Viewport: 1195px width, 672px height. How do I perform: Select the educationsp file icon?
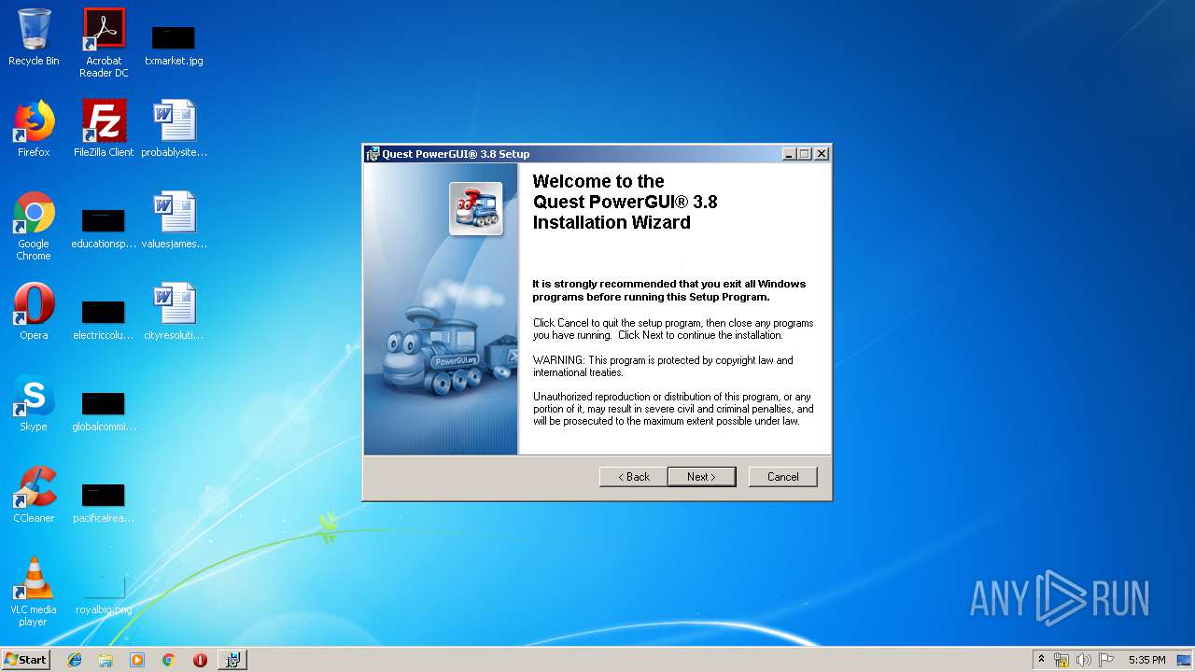pyautogui.click(x=104, y=230)
